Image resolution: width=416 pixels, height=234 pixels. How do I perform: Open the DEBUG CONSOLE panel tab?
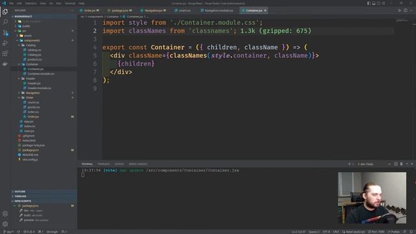138,164
